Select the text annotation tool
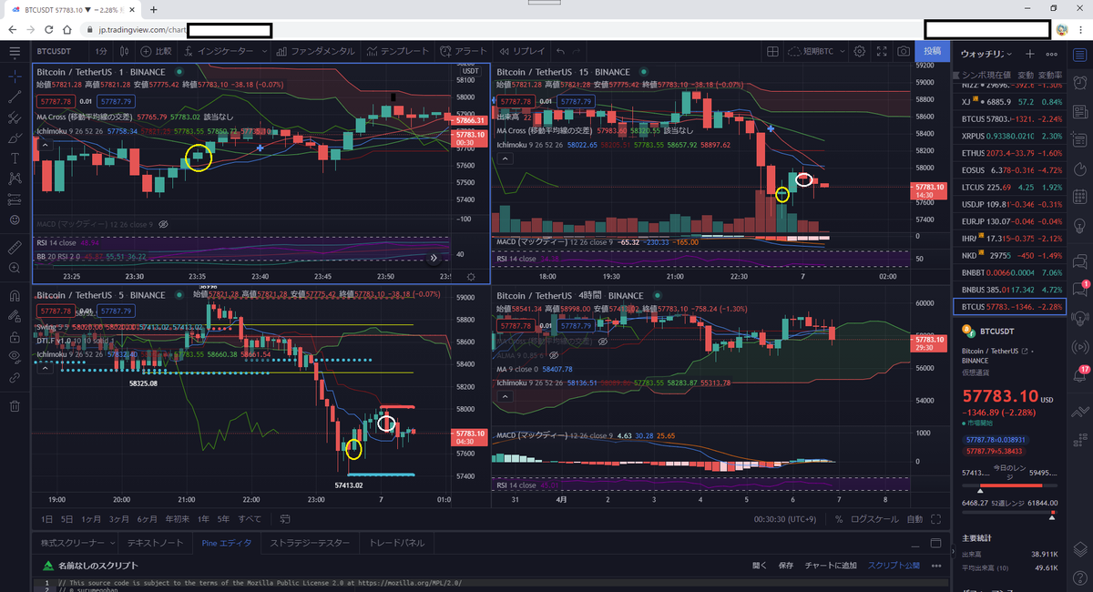 click(15, 158)
